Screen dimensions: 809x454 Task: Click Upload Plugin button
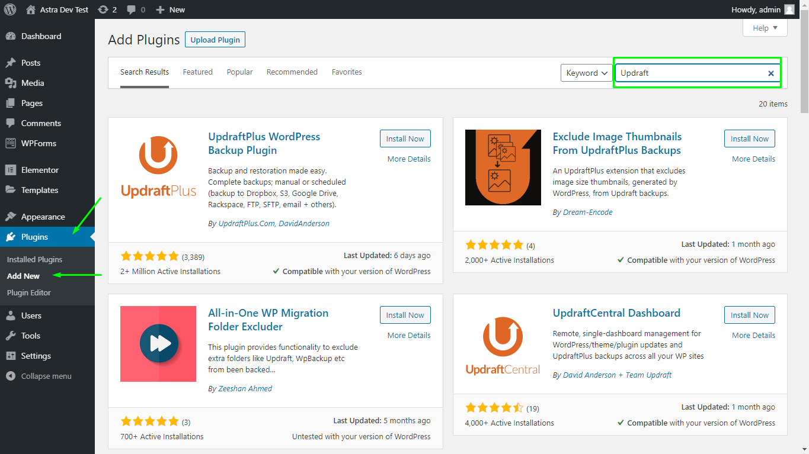(215, 39)
